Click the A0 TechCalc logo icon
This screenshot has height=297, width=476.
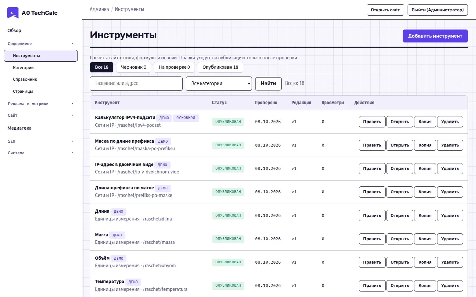point(13,13)
